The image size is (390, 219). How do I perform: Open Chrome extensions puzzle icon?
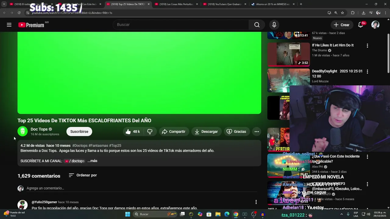click(x=353, y=13)
